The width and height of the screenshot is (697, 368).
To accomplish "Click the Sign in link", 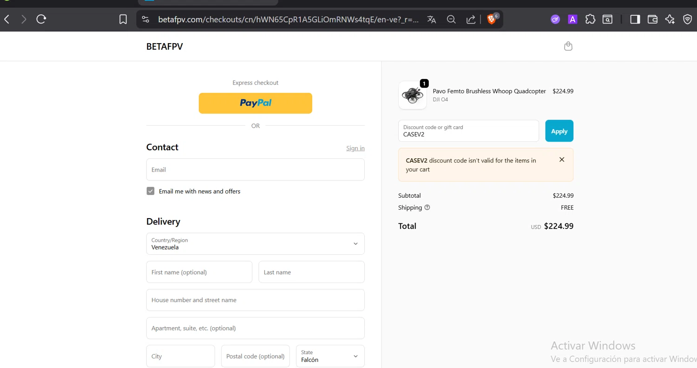I will (x=355, y=148).
